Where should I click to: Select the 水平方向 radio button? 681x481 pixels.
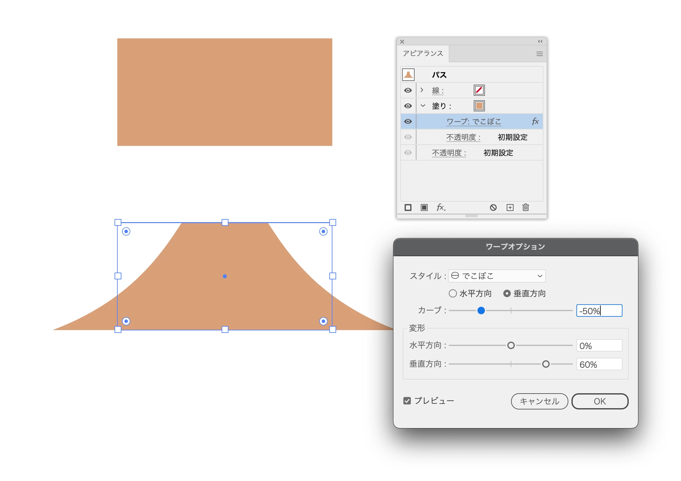(453, 293)
